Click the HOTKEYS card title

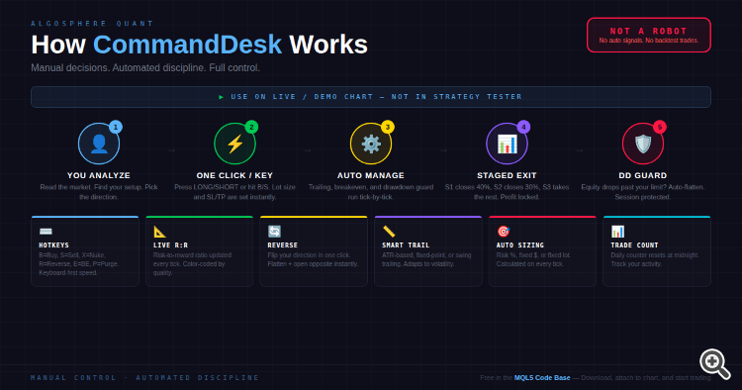point(54,245)
